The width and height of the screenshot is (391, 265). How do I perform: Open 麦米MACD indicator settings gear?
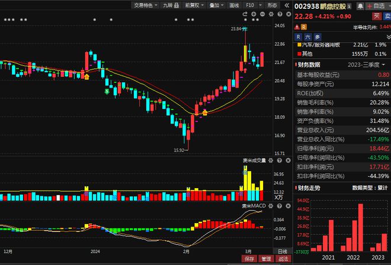click(271, 206)
